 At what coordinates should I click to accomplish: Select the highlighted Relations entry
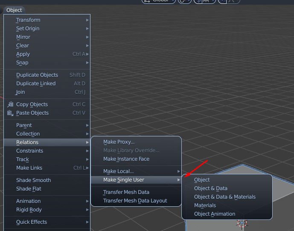(47, 142)
